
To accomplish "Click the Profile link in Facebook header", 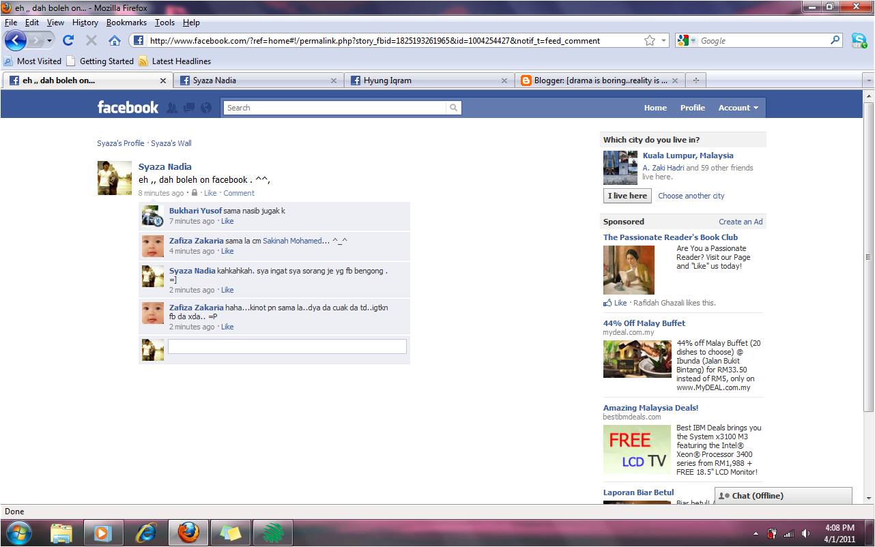I will tap(692, 108).
